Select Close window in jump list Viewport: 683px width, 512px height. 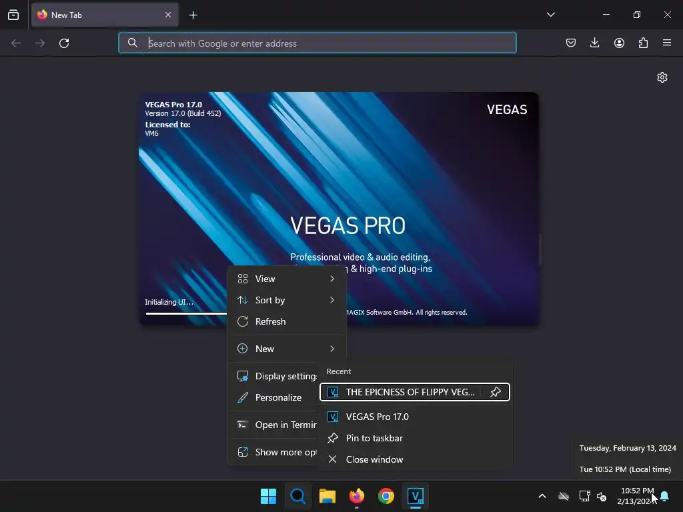pyautogui.click(x=415, y=459)
